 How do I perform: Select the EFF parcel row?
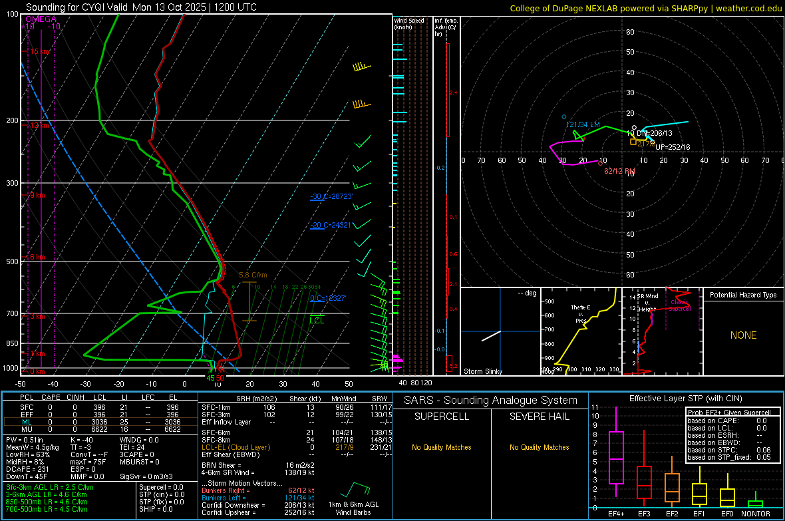100,415
